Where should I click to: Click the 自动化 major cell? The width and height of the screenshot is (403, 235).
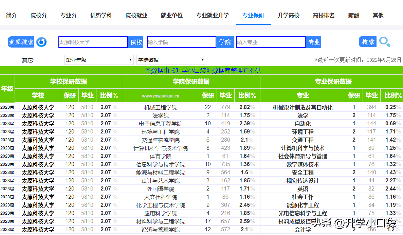pyautogui.click(x=303, y=124)
